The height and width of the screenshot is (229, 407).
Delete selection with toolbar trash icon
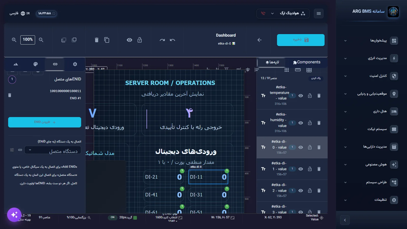96,40
